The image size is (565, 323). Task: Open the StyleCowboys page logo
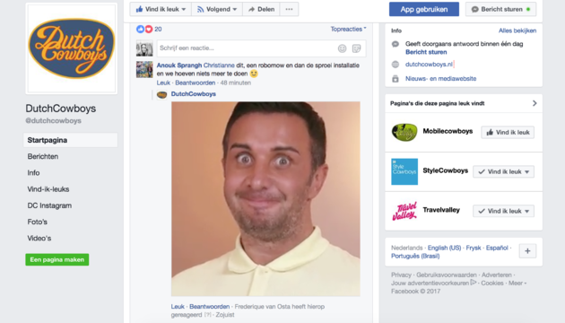pyautogui.click(x=404, y=171)
